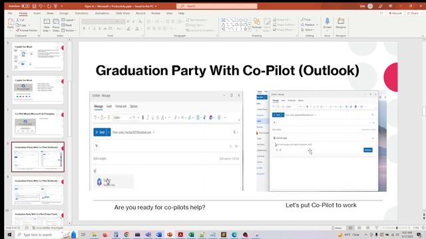Image resolution: width=426 pixels, height=239 pixels.
Task: Click Format Painter in the Clipboard group
Action: [x=27, y=31]
